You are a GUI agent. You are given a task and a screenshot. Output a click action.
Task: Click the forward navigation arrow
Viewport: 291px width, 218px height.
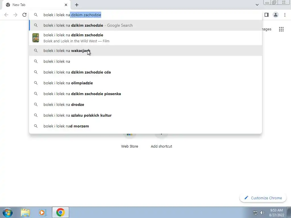point(15,15)
